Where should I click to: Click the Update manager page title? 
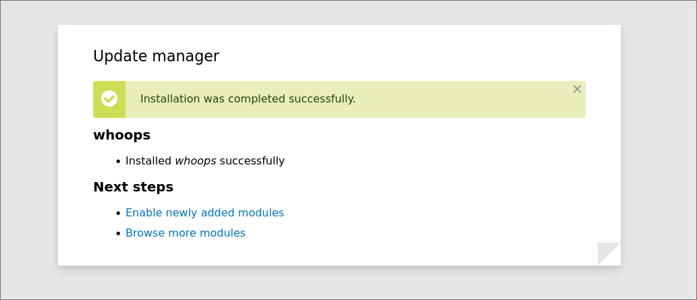(x=156, y=57)
